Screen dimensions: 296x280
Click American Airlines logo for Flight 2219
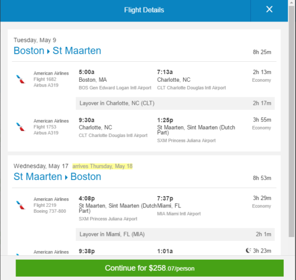tap(20, 205)
